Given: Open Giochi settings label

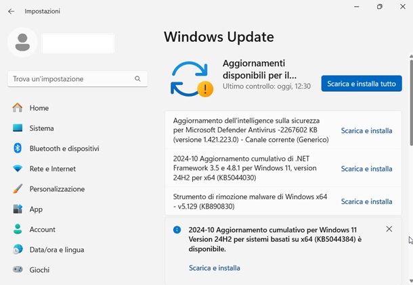Looking at the screenshot, I should click(x=39, y=269).
